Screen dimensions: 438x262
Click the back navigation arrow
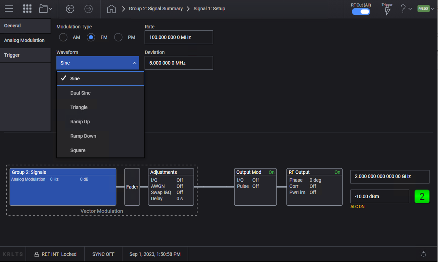point(70,9)
